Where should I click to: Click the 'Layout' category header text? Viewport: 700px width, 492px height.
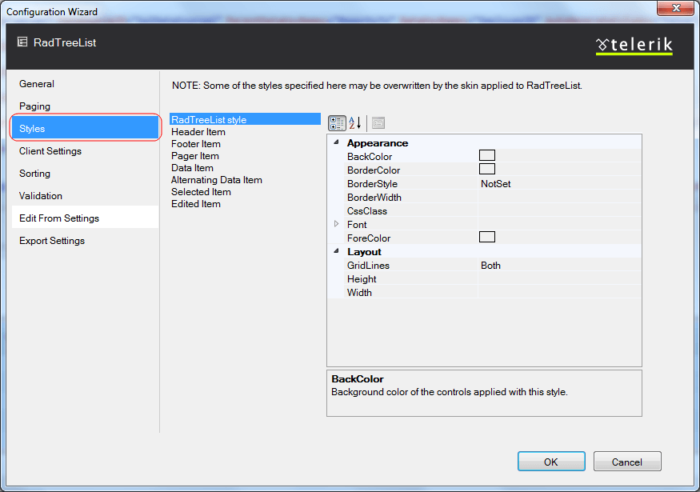click(364, 252)
